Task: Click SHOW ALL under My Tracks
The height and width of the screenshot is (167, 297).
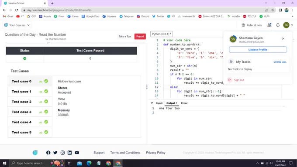Action: [280, 62]
